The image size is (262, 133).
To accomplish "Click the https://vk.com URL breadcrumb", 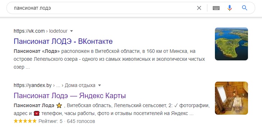I will coord(29,31).
